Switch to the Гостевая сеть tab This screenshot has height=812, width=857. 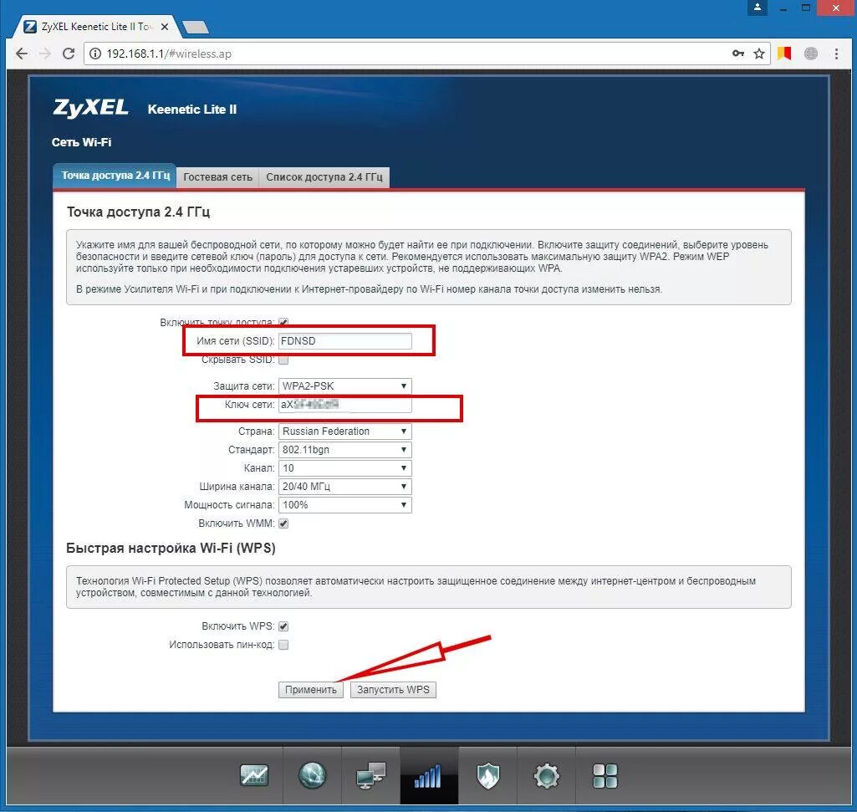click(x=217, y=177)
